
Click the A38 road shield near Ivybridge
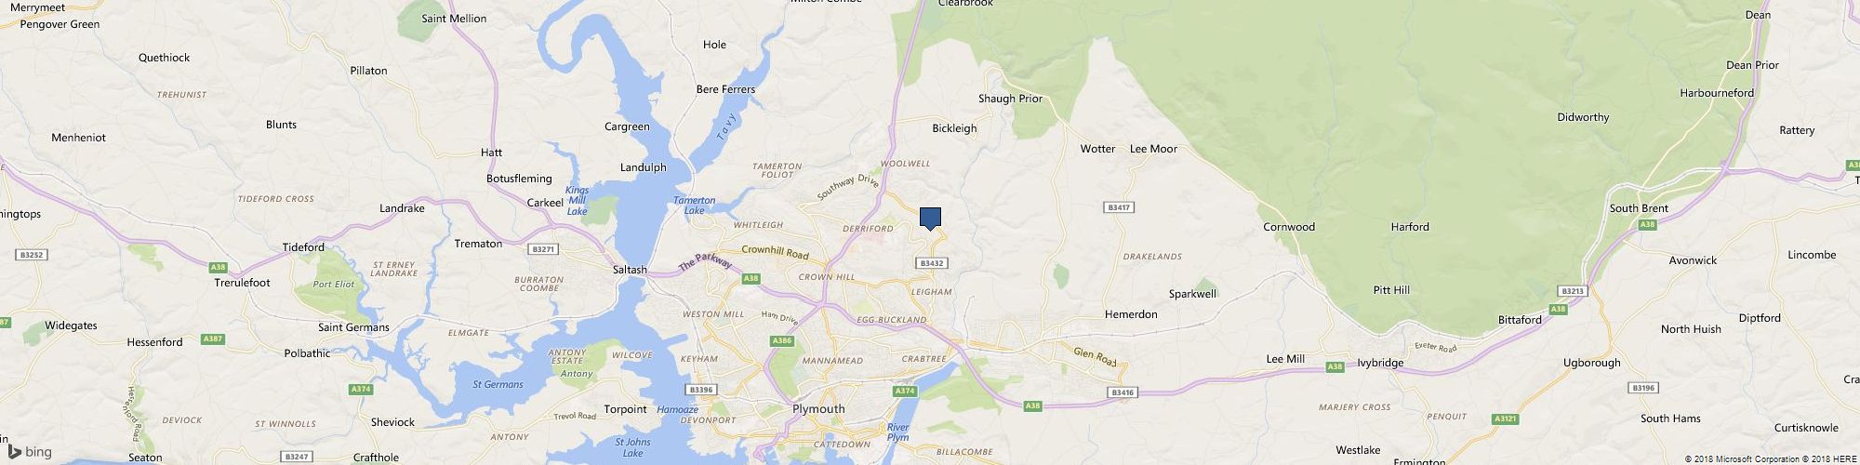tap(1335, 367)
